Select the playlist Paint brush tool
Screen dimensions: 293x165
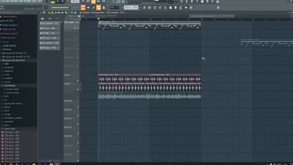(x=52, y=13)
